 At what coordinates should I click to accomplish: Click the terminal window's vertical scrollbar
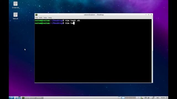pos(152,51)
